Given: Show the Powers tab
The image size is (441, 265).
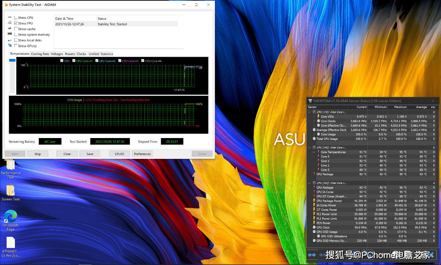Looking at the screenshot, I should tap(70, 54).
